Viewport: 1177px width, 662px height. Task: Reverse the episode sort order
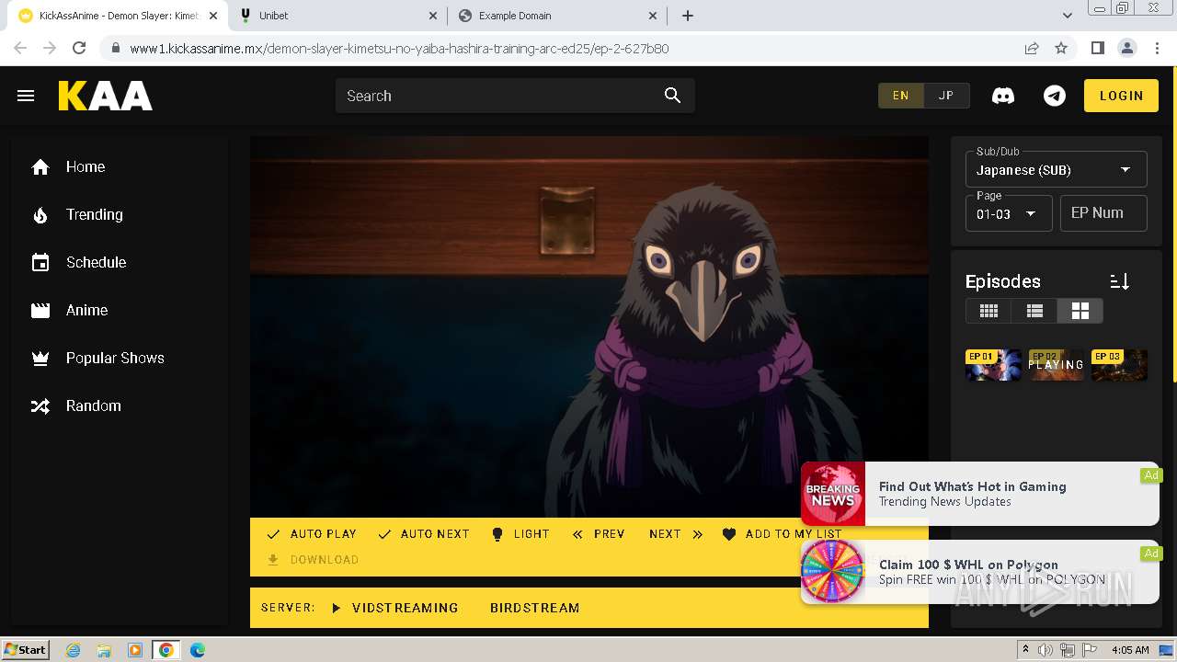tap(1119, 281)
